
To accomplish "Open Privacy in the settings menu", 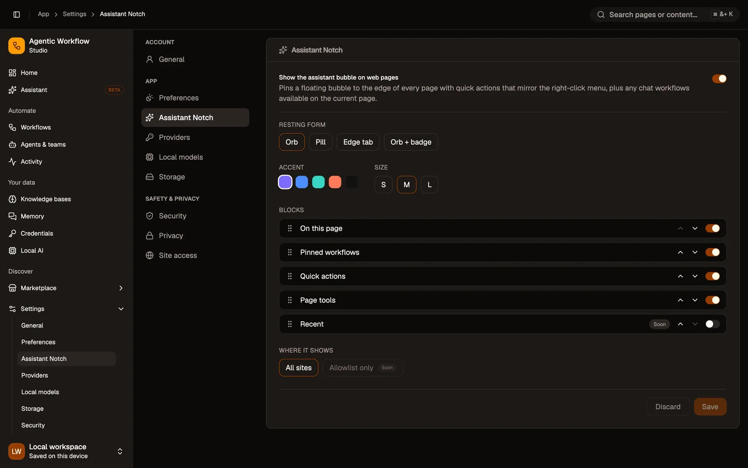I will click(x=195, y=235).
